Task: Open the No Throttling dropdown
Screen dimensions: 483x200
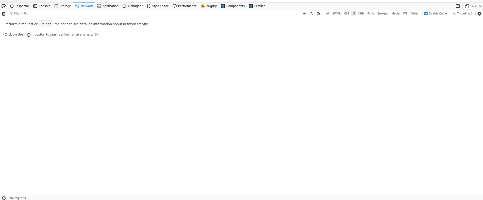Action: (462, 13)
